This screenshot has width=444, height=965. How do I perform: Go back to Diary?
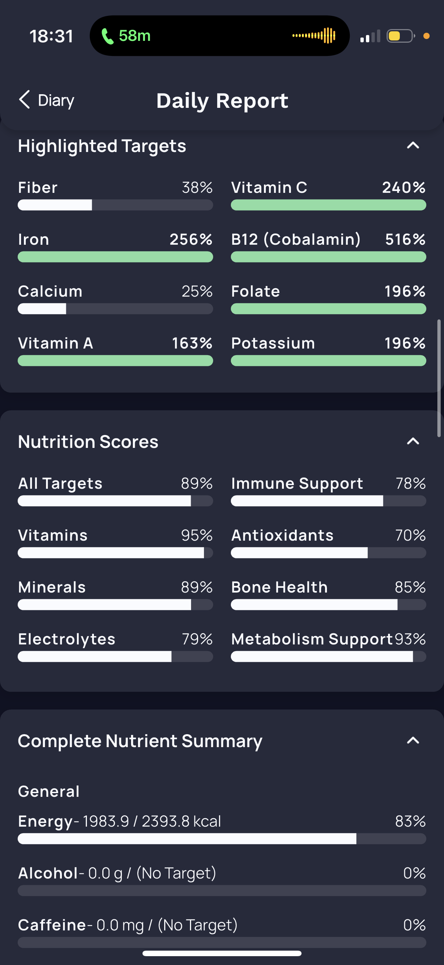coord(46,100)
